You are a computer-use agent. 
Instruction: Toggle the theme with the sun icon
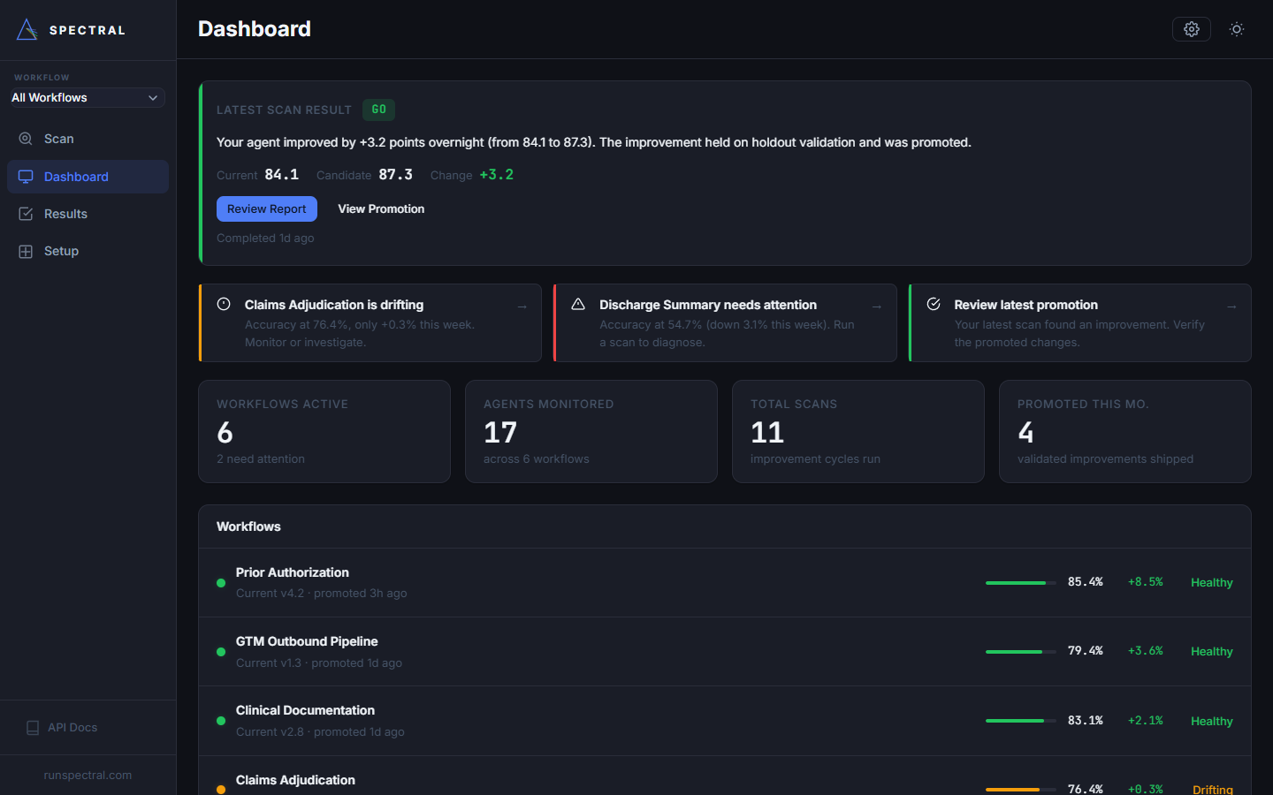(1236, 28)
